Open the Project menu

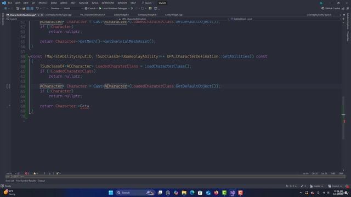click(x=43, y=3)
